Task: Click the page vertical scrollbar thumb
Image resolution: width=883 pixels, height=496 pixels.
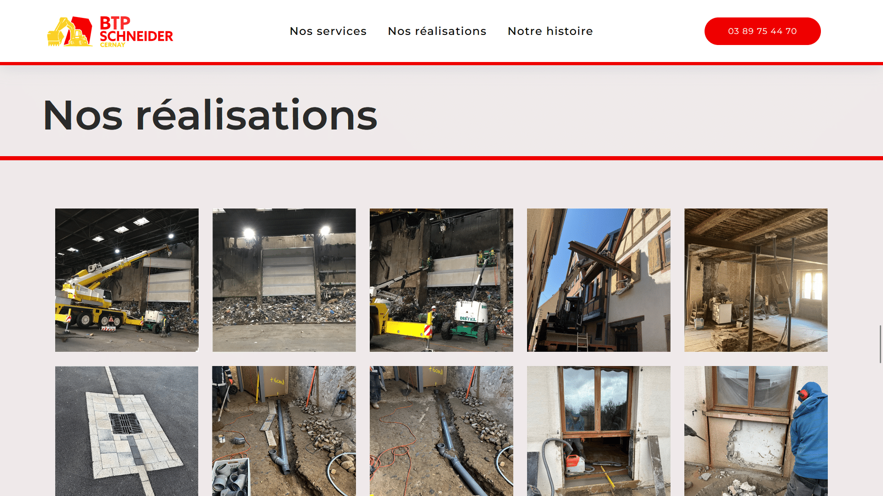Action: [881, 344]
